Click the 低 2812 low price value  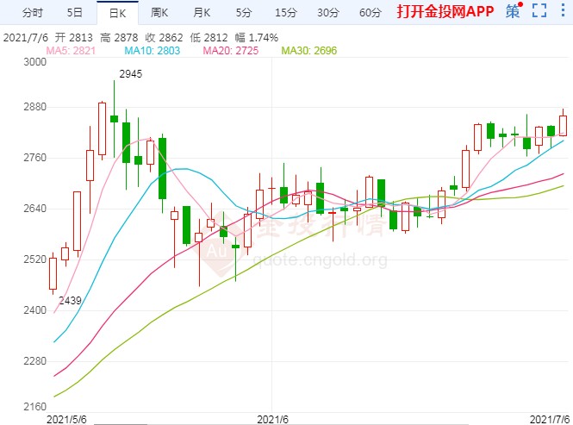[209, 38]
